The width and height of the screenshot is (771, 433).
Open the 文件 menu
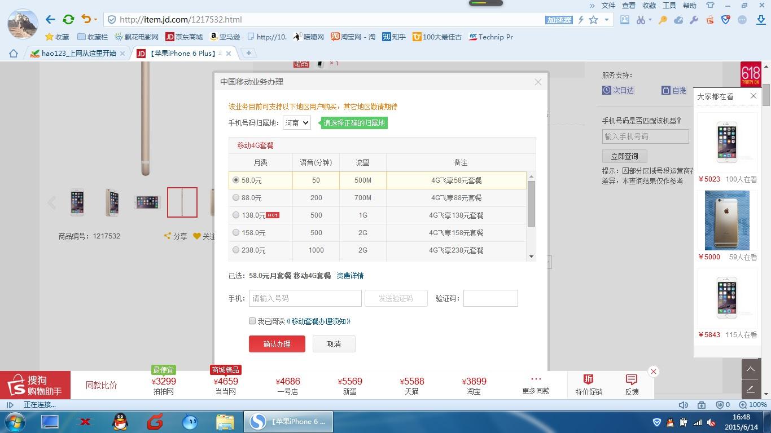(x=608, y=6)
